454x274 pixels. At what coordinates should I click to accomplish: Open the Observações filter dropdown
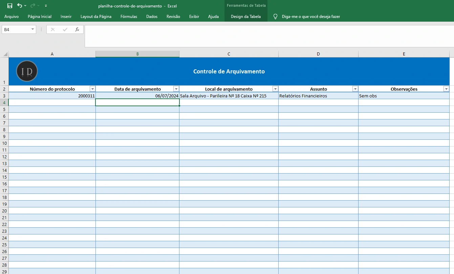[446, 89]
